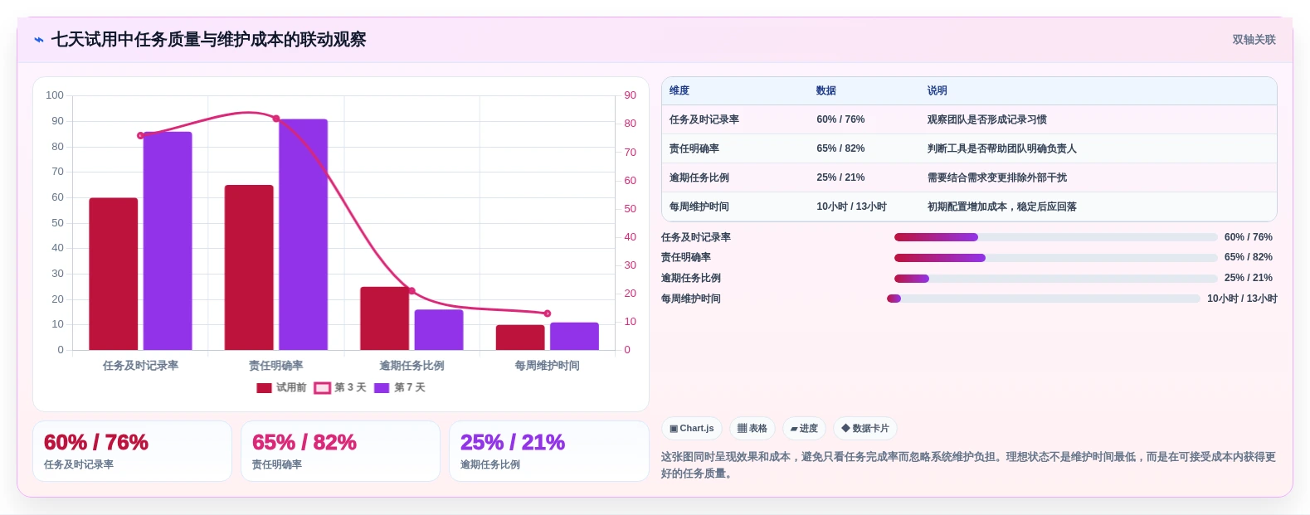The height and width of the screenshot is (515, 1310).
Task: Click the 数据卡片 tag chip
Action: pos(865,429)
